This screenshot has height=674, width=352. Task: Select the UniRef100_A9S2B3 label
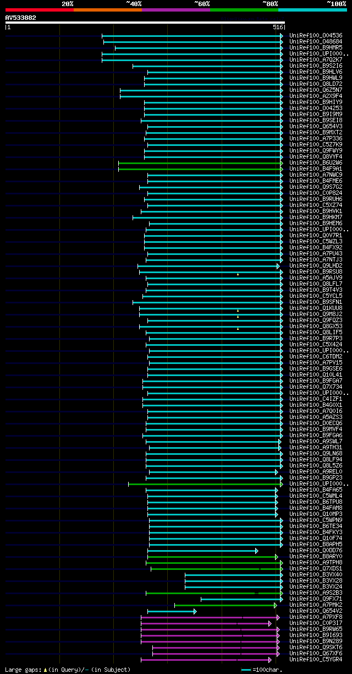pyautogui.click(x=316, y=593)
